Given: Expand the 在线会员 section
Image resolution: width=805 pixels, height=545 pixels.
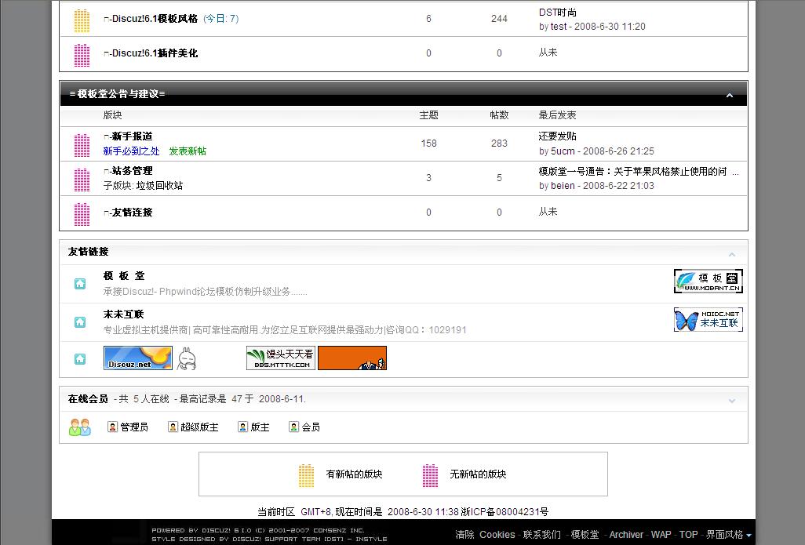Looking at the screenshot, I should click(732, 401).
